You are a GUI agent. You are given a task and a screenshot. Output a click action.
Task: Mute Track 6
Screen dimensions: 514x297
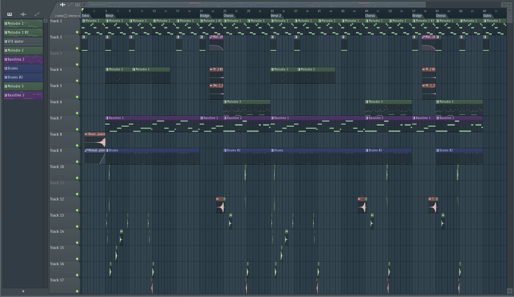[77, 113]
